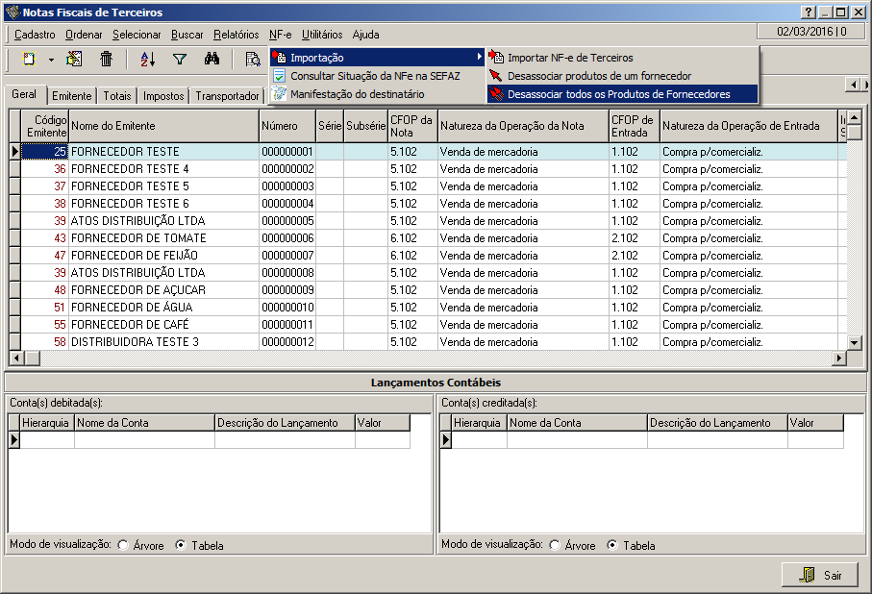Image resolution: width=872 pixels, height=594 pixels.
Task: Switch to the Impostos tab
Action: tap(163, 96)
